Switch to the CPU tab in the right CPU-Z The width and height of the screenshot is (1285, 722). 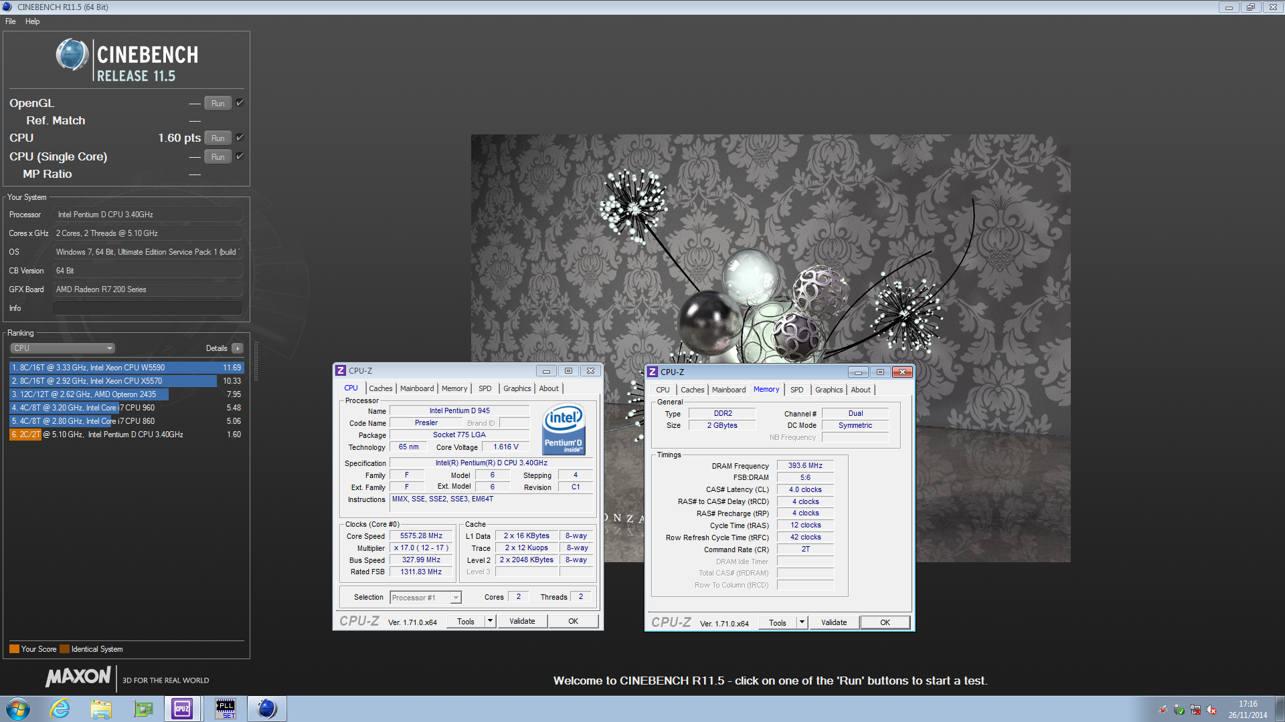click(663, 390)
